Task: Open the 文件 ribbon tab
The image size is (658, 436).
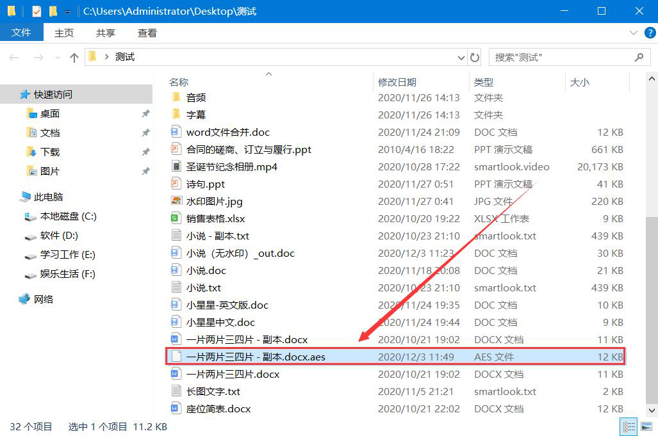Action: (x=21, y=32)
